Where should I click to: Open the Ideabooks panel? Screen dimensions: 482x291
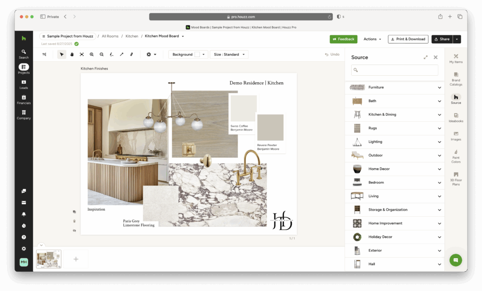tap(456, 118)
